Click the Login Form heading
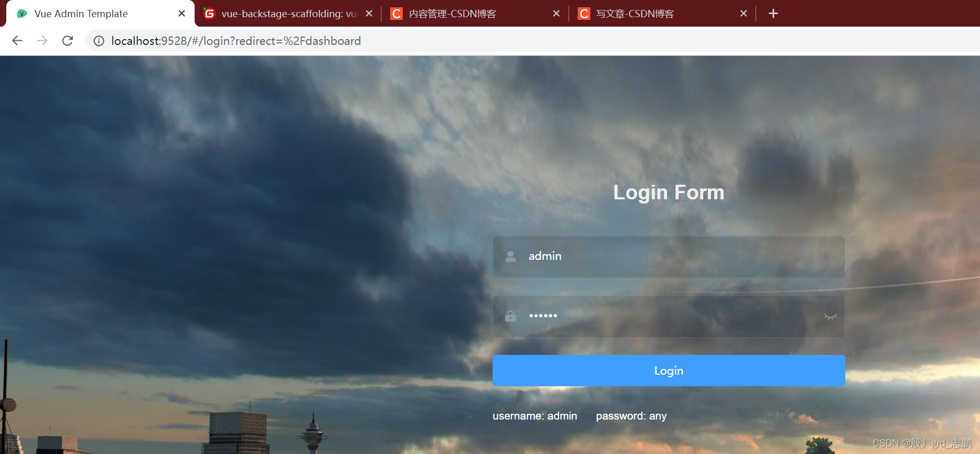The image size is (980, 454). coord(669,193)
